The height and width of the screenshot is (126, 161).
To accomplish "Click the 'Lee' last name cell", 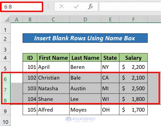I will point(85,99).
